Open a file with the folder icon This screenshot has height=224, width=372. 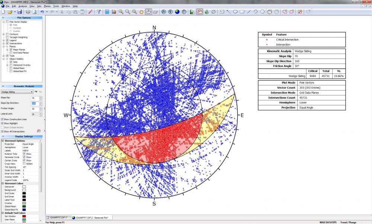click(x=10, y=12)
